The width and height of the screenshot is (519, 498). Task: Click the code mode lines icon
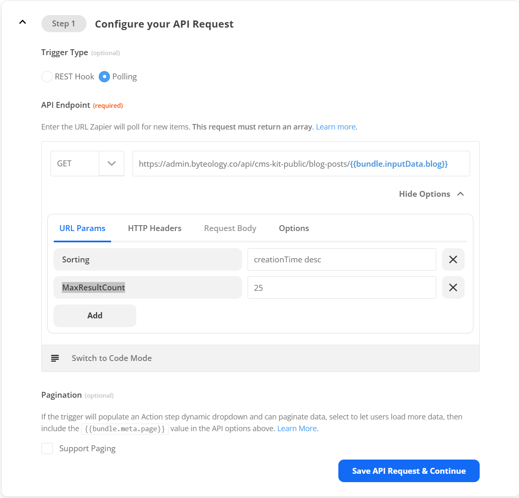tap(55, 358)
